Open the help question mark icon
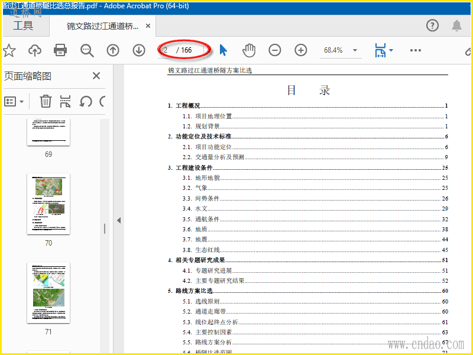The width and height of the screenshot is (473, 355). coord(432,25)
